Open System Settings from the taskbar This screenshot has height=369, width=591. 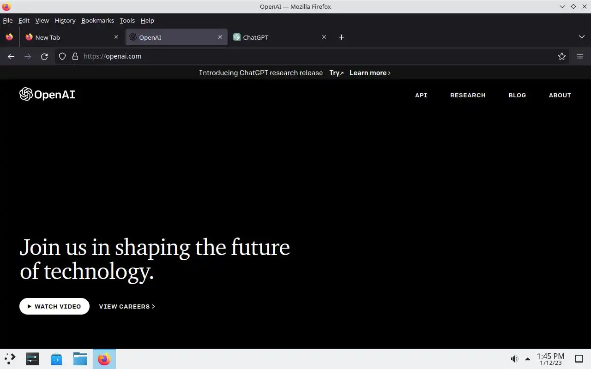(32, 358)
